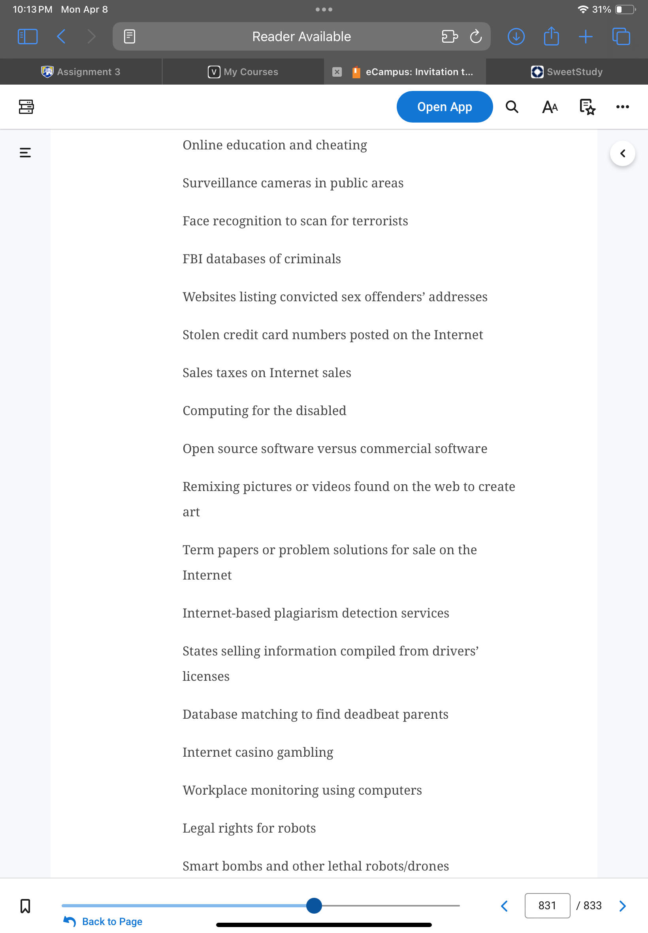Open the Safari sidebar panel
Image resolution: width=648 pixels, height=933 pixels.
(x=28, y=36)
